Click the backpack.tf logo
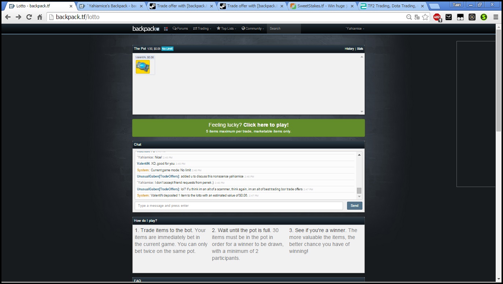The height and width of the screenshot is (284, 503). click(x=146, y=29)
